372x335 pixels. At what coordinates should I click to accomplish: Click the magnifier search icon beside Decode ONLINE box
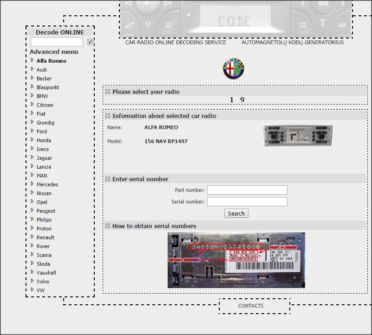(x=91, y=42)
